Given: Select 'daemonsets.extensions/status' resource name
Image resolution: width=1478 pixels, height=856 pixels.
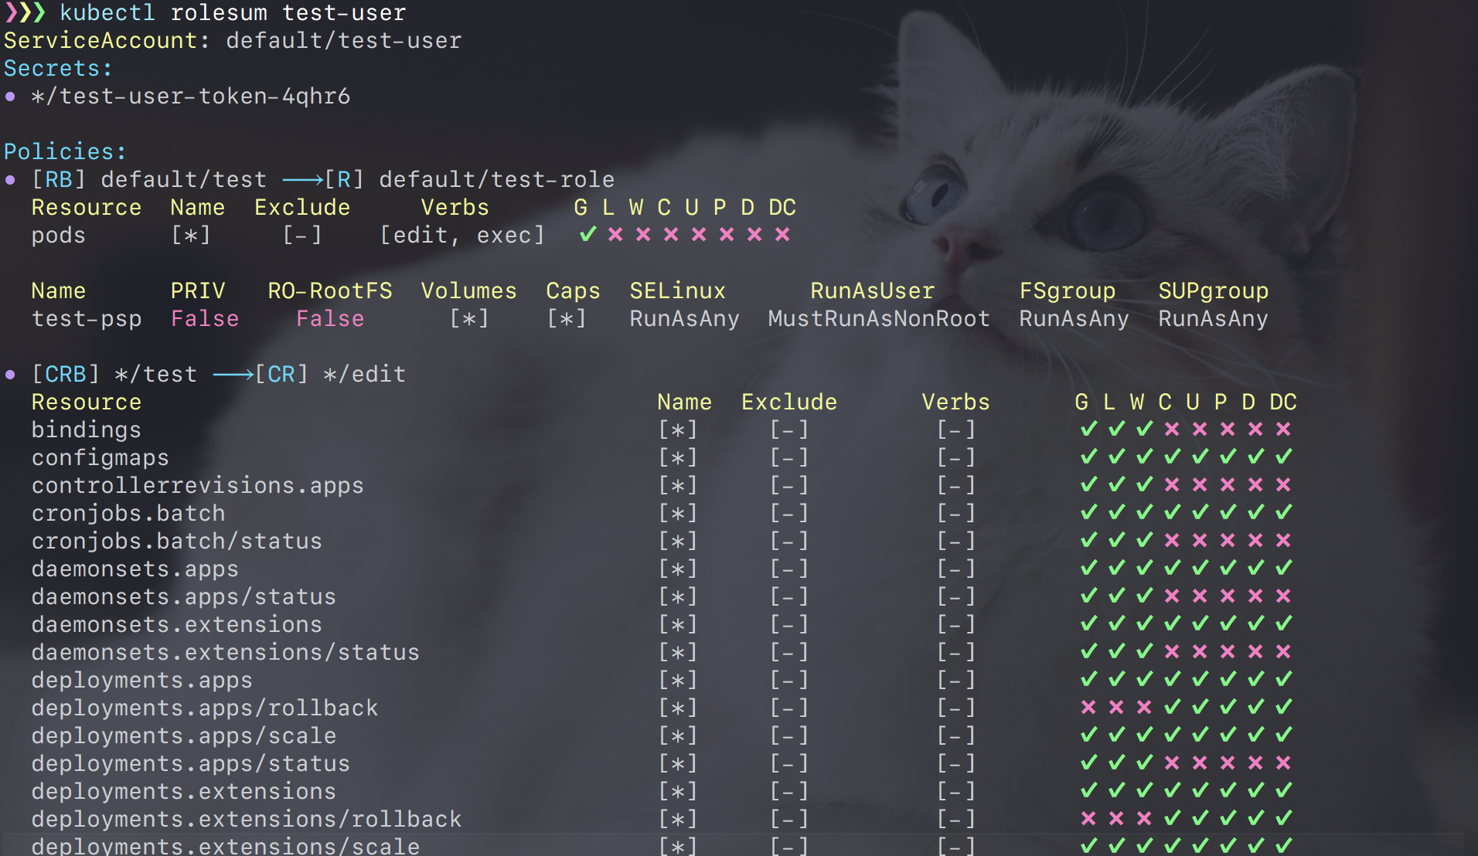Looking at the screenshot, I should coord(226,653).
